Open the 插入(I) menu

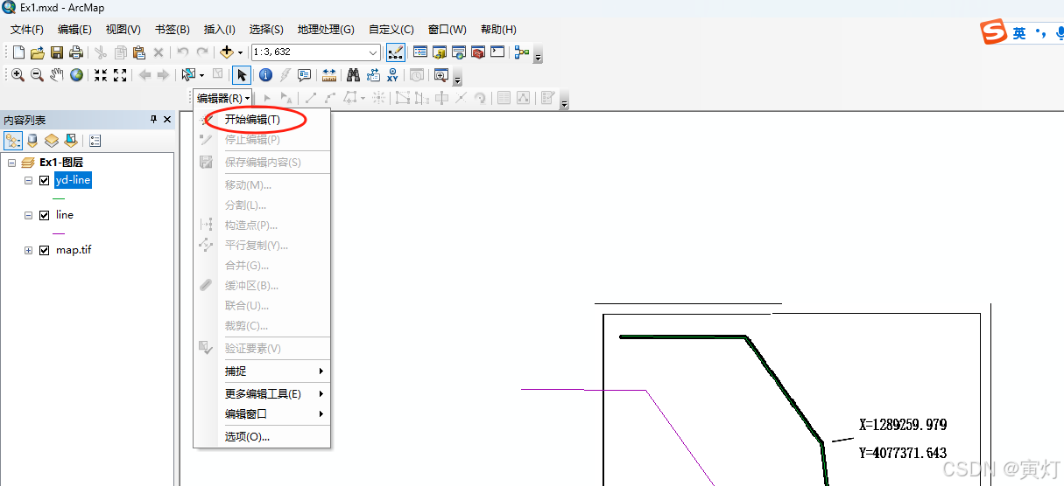tap(219, 29)
